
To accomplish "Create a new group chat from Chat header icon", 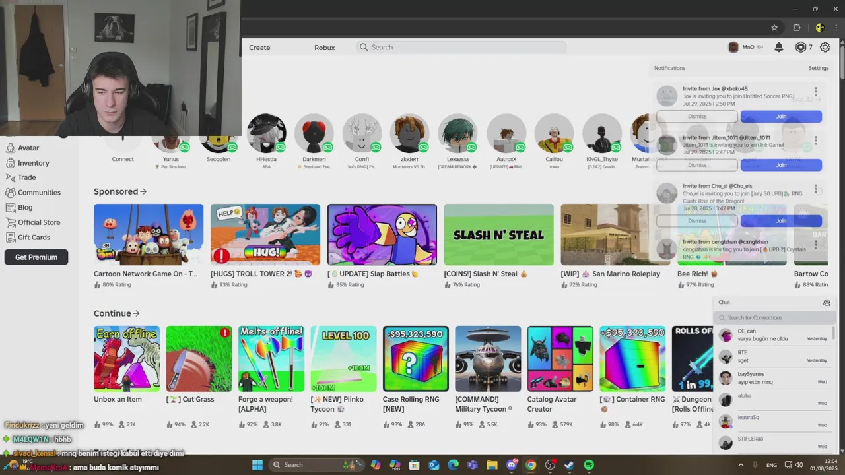I will click(827, 303).
